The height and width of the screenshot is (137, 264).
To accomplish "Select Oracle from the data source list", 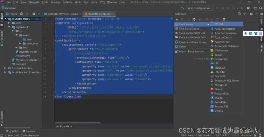I will point(226,89).
